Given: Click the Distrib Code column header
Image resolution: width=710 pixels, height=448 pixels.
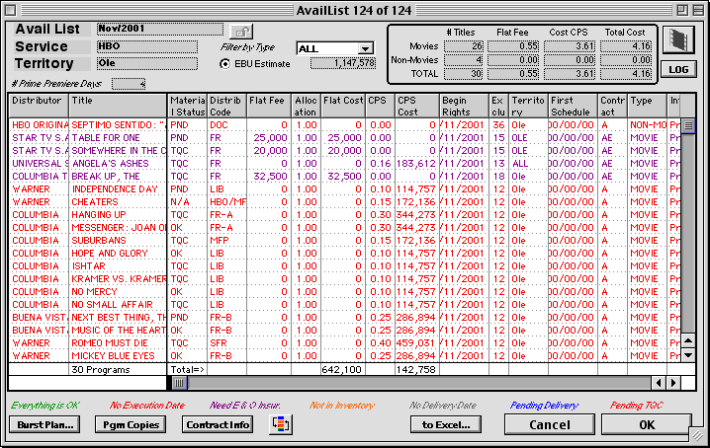Looking at the screenshot, I should (226, 106).
